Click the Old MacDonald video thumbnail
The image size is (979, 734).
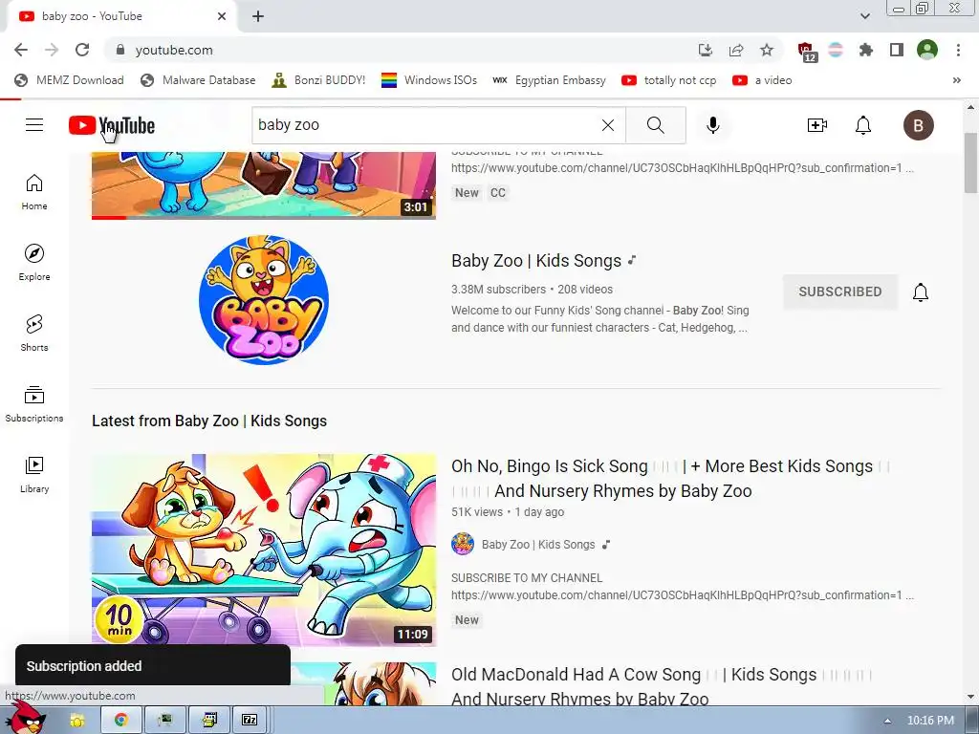tap(363, 684)
